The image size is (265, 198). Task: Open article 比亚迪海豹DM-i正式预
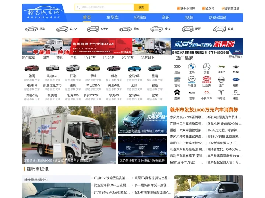click(x=112, y=185)
